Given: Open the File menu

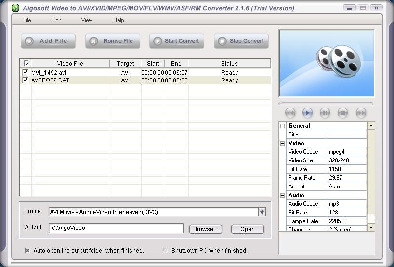Looking at the screenshot, I should click(x=27, y=20).
